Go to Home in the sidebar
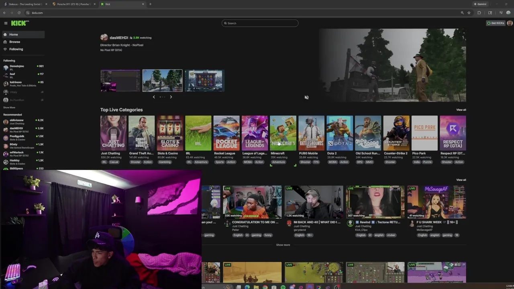Viewport: 514px width, 289px height. click(x=22, y=35)
